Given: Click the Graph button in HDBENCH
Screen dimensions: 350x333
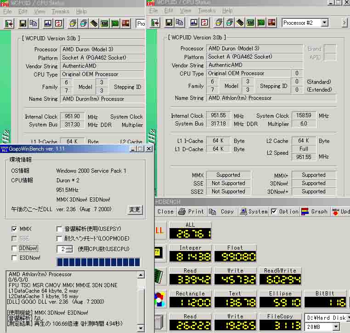Looking at the screenshot, I should pos(314,212).
